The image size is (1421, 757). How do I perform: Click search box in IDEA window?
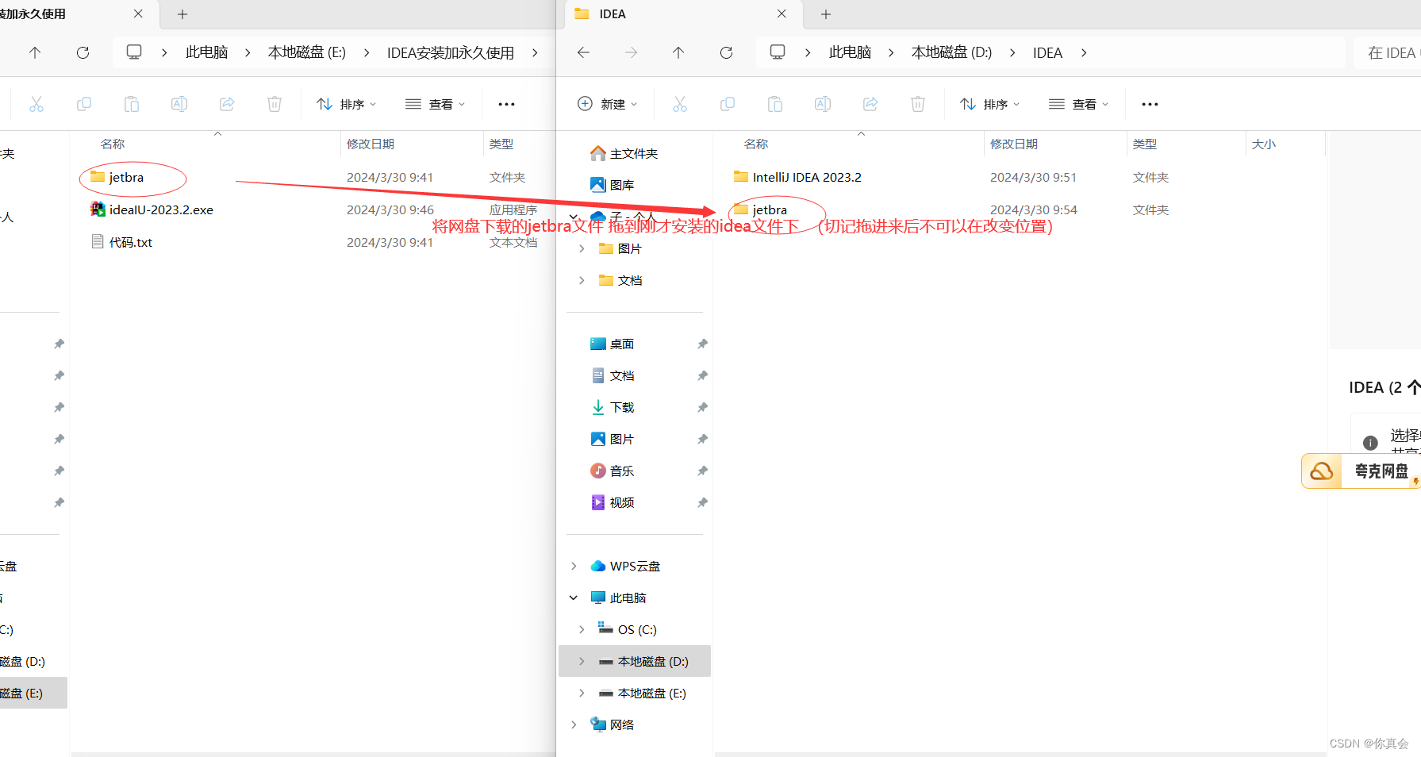[x=1388, y=52]
